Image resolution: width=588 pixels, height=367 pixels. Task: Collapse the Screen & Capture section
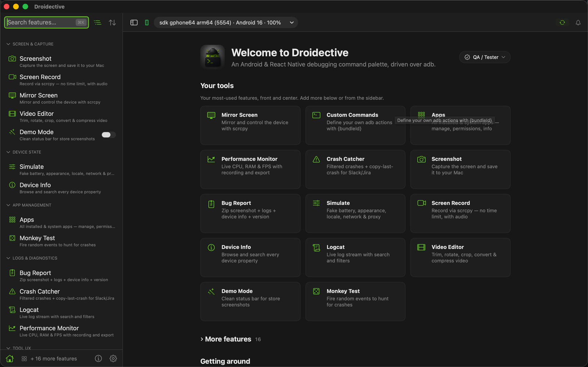click(x=30, y=44)
